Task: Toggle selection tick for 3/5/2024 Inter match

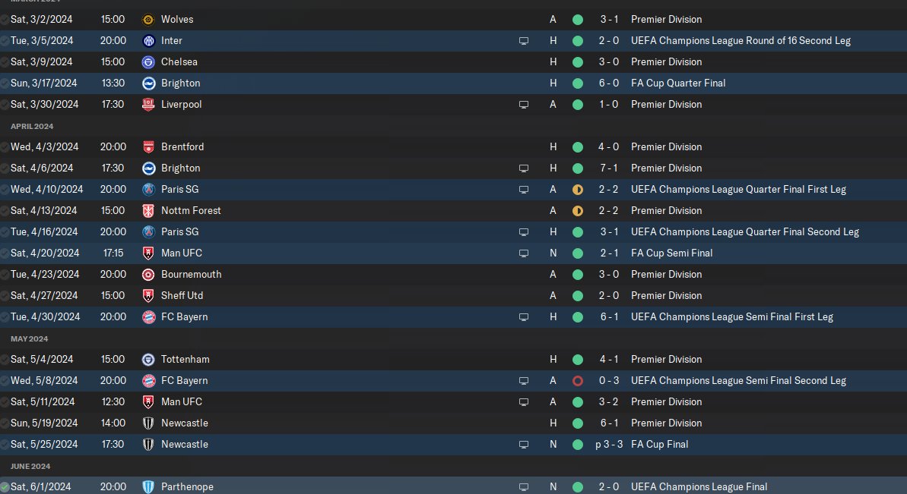Action: [5, 40]
